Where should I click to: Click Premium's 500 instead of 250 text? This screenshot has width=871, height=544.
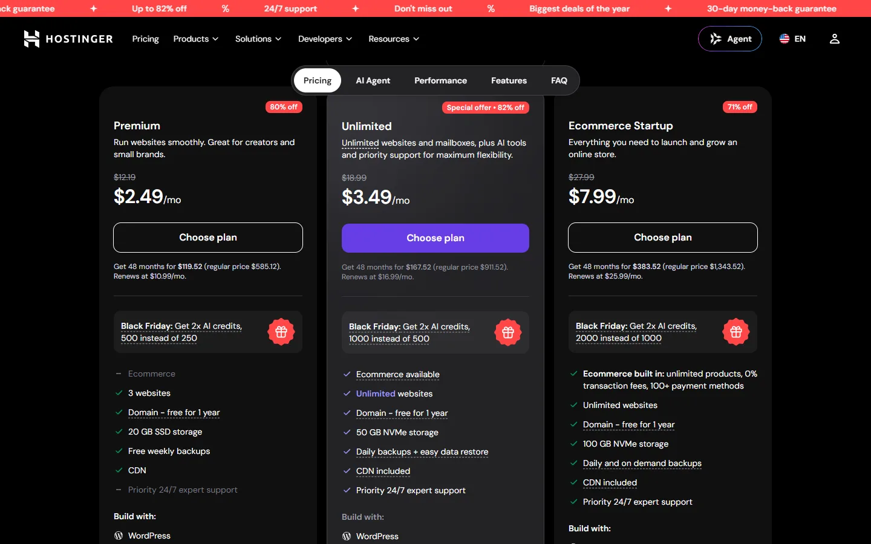point(159,338)
